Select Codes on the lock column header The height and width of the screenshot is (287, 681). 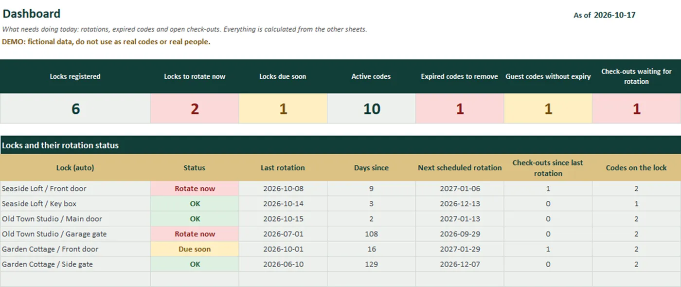[636, 168]
